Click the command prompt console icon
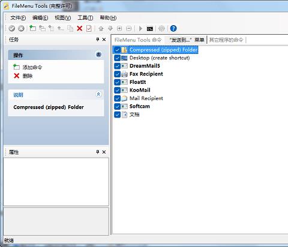Screen dimensions: 288x247 [150, 29]
